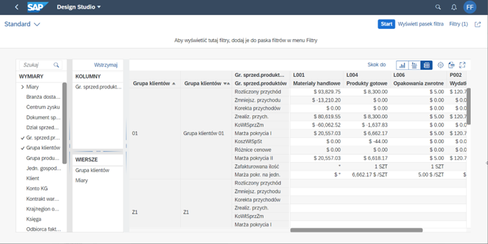The image size is (488, 244).
Task: Click L004 Produkty gotowe column header
Action: (x=367, y=79)
